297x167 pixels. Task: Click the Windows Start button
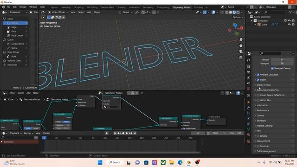pos(100,162)
